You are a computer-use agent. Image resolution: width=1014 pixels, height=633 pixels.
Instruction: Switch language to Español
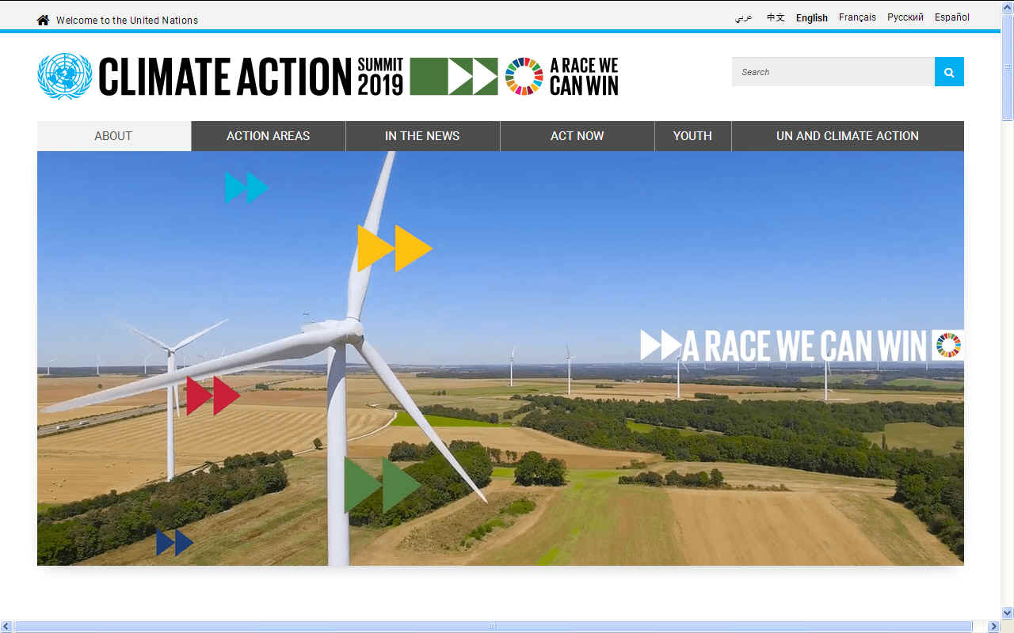(x=952, y=17)
